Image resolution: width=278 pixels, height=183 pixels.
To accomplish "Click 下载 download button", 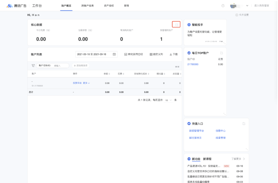I will (x=173, y=55).
